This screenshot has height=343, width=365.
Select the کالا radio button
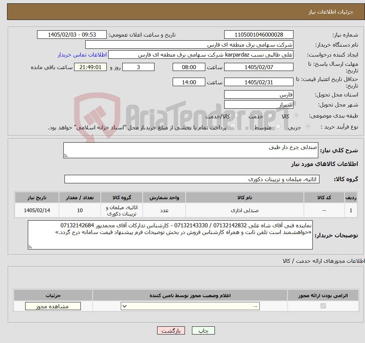pos(296,115)
